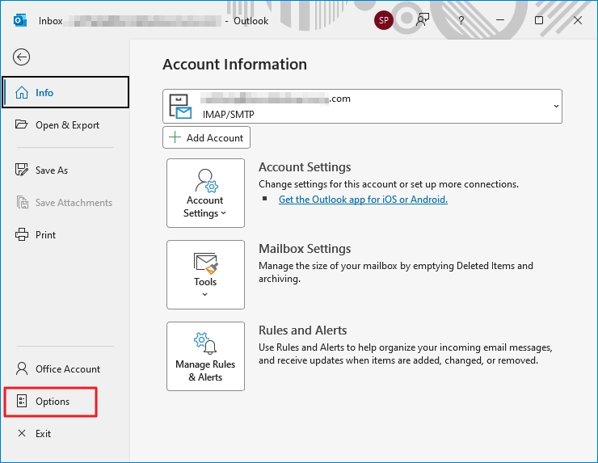Click the Info home icon
This screenshot has width=598, height=463.
tap(22, 93)
